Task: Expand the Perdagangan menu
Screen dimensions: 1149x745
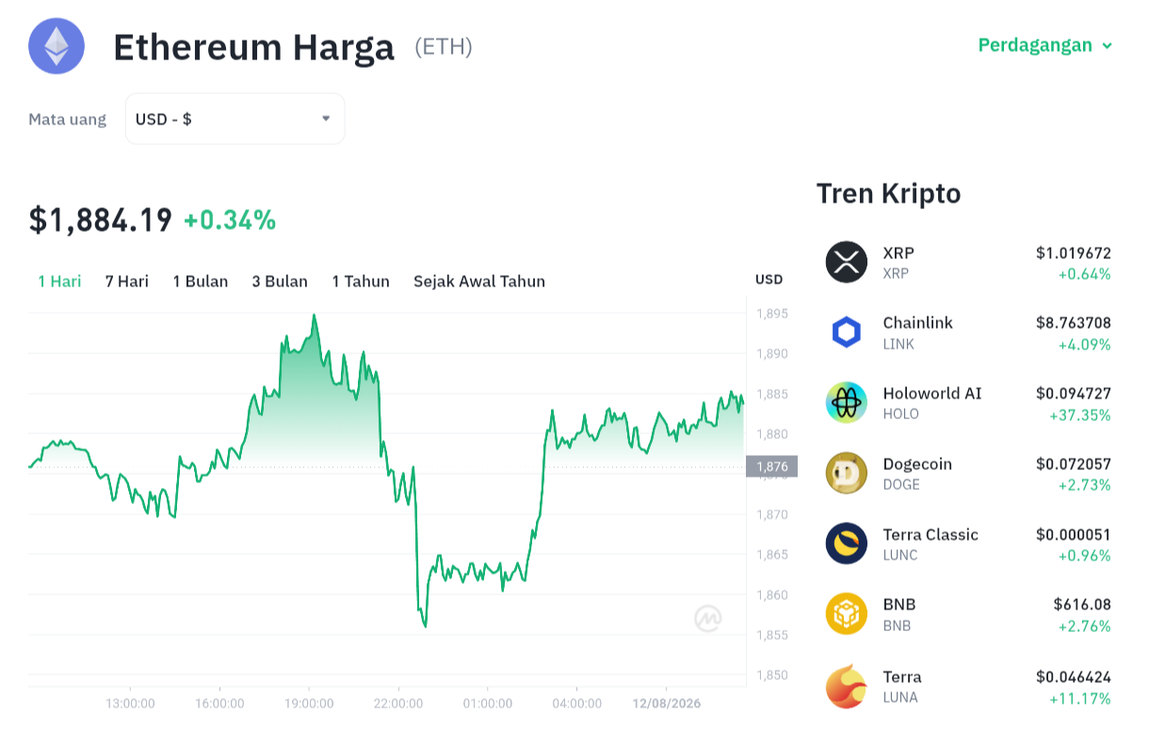Action: pyautogui.click(x=1045, y=45)
